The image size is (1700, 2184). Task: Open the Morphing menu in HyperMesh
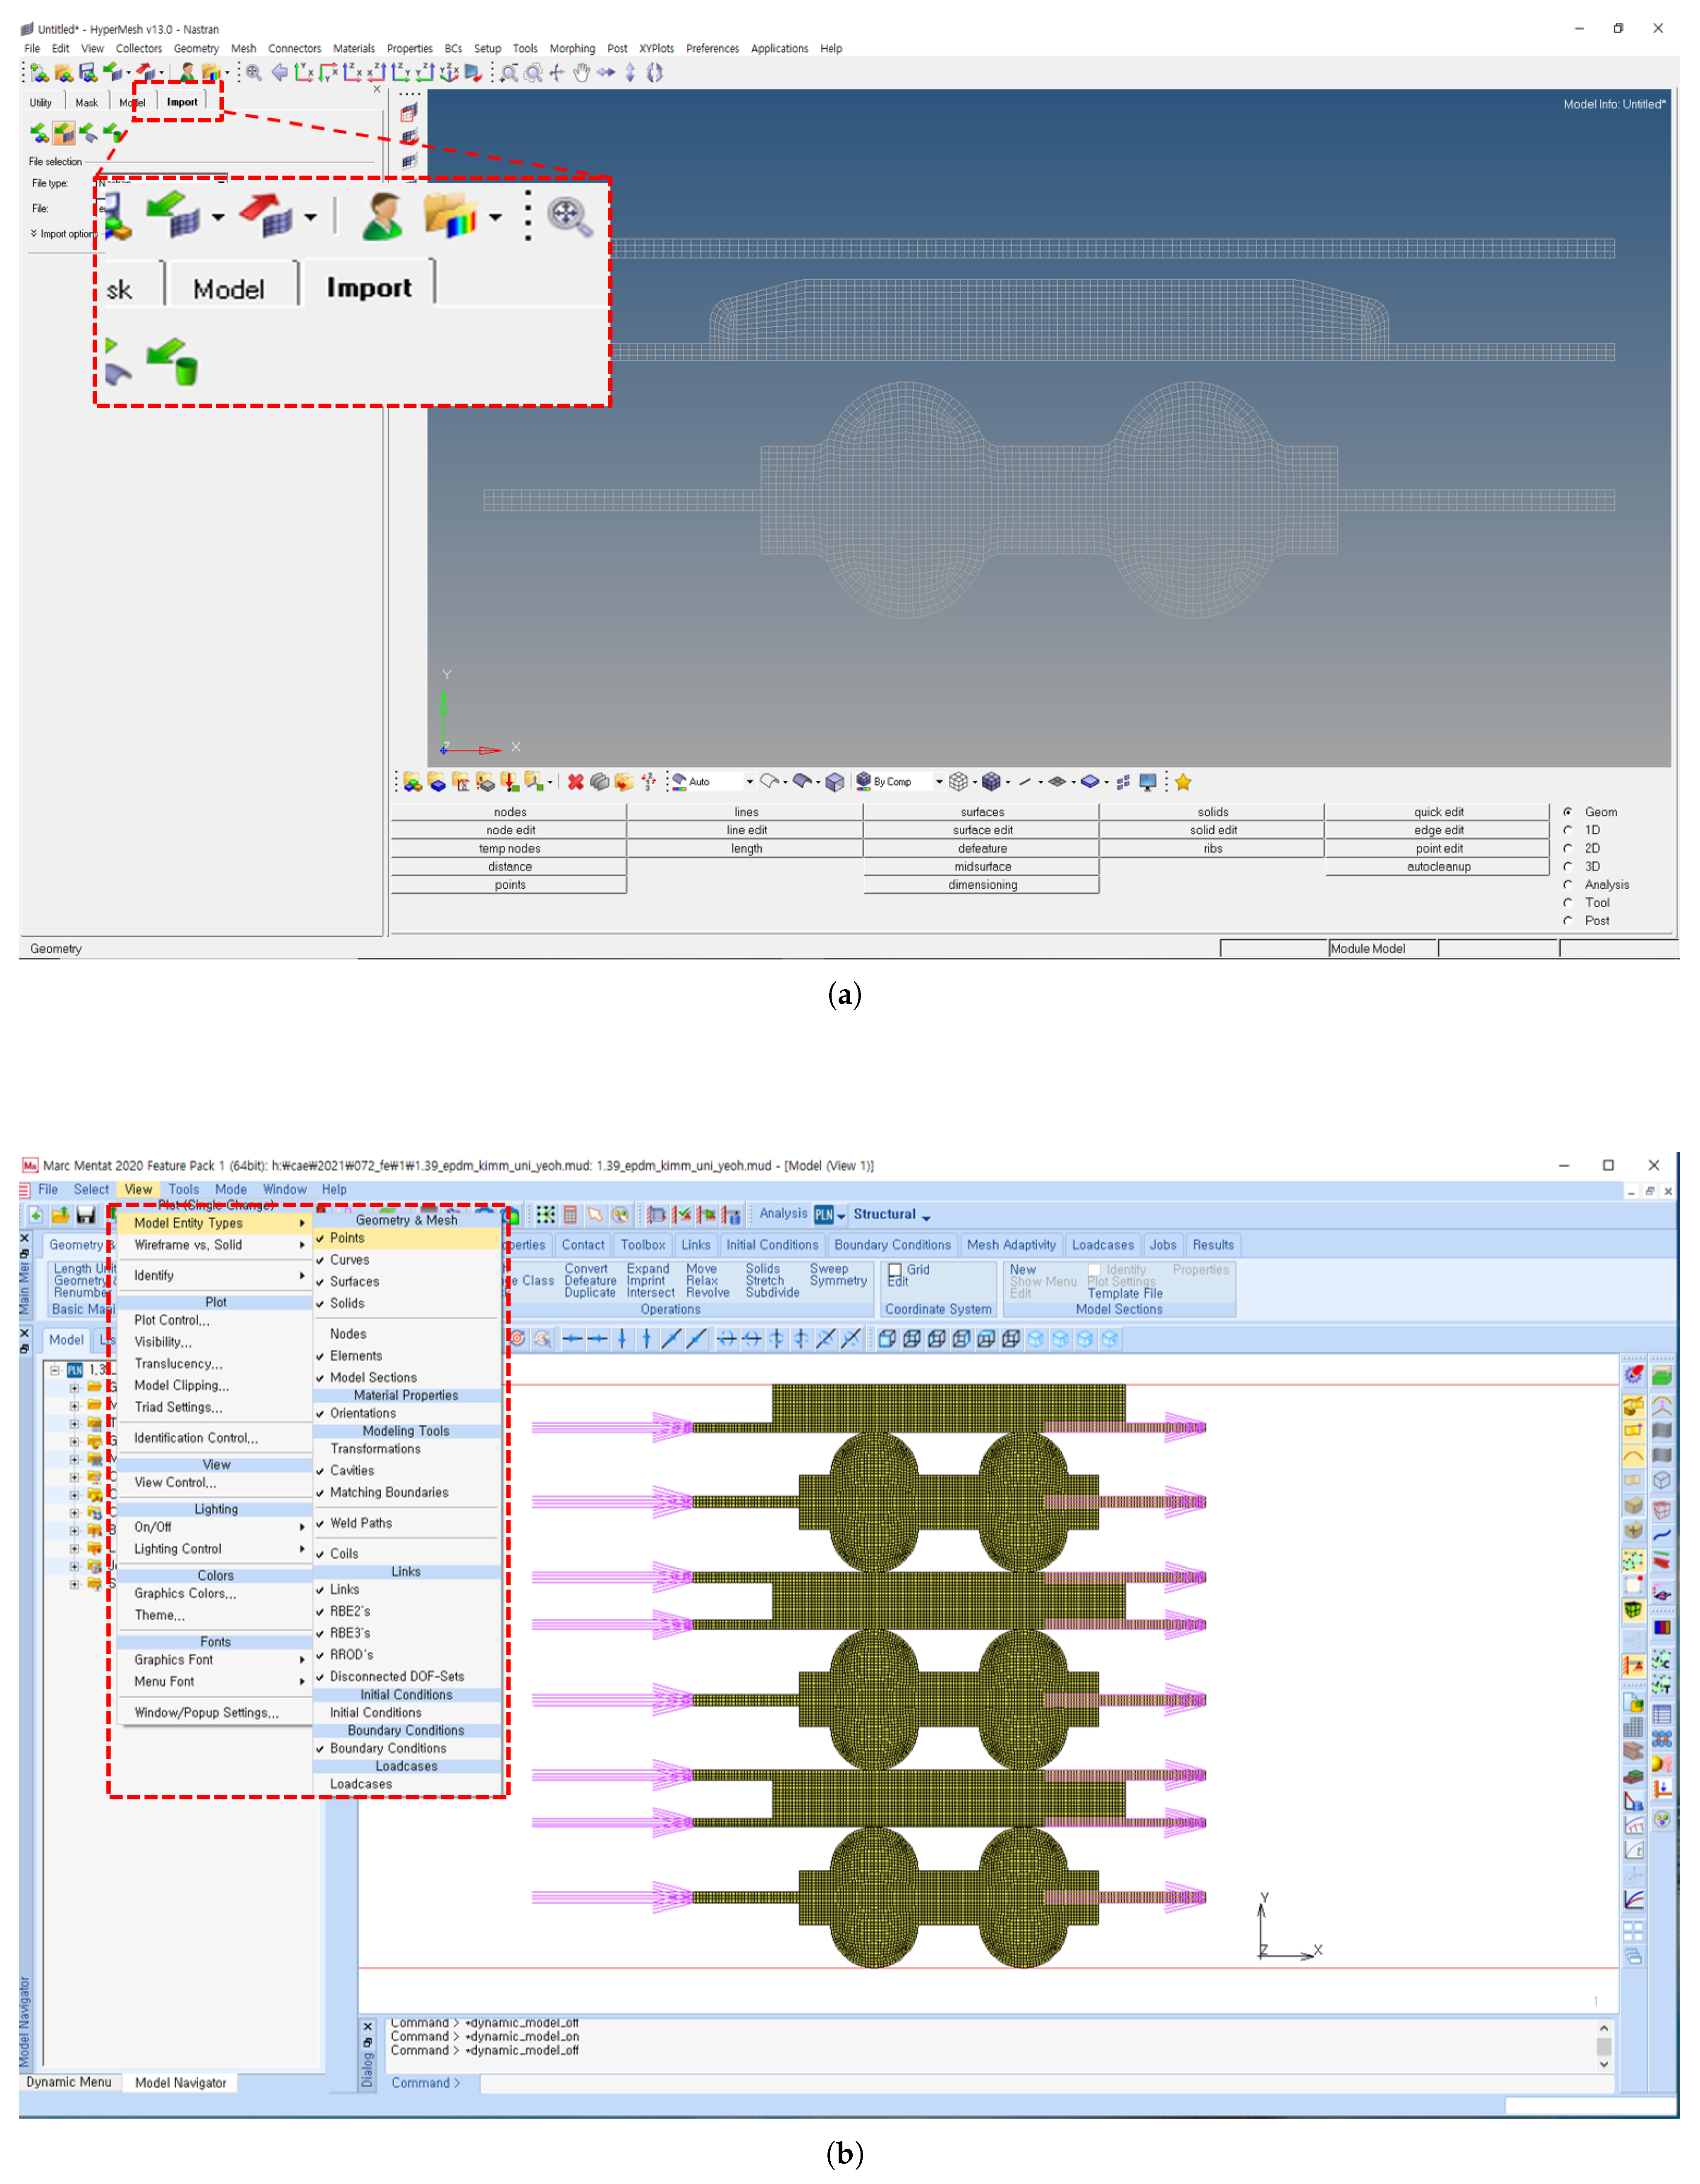pyautogui.click(x=571, y=48)
